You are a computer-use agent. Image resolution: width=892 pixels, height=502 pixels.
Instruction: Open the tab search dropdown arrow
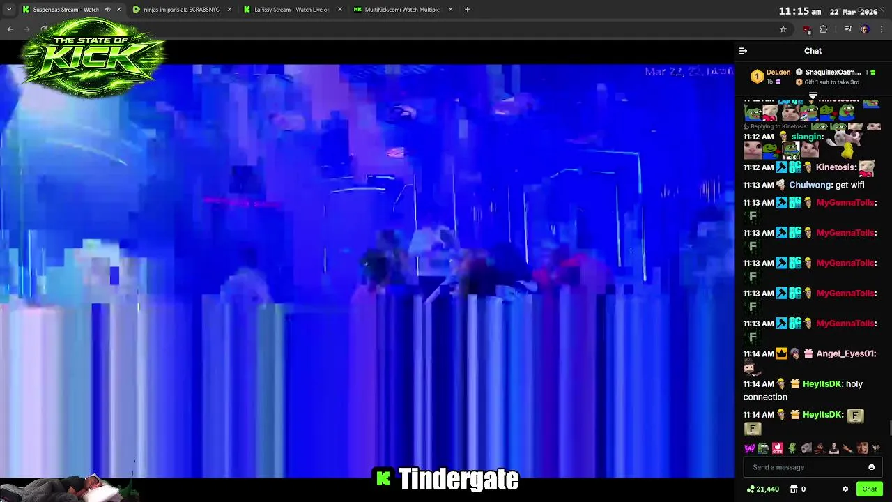pyautogui.click(x=9, y=10)
